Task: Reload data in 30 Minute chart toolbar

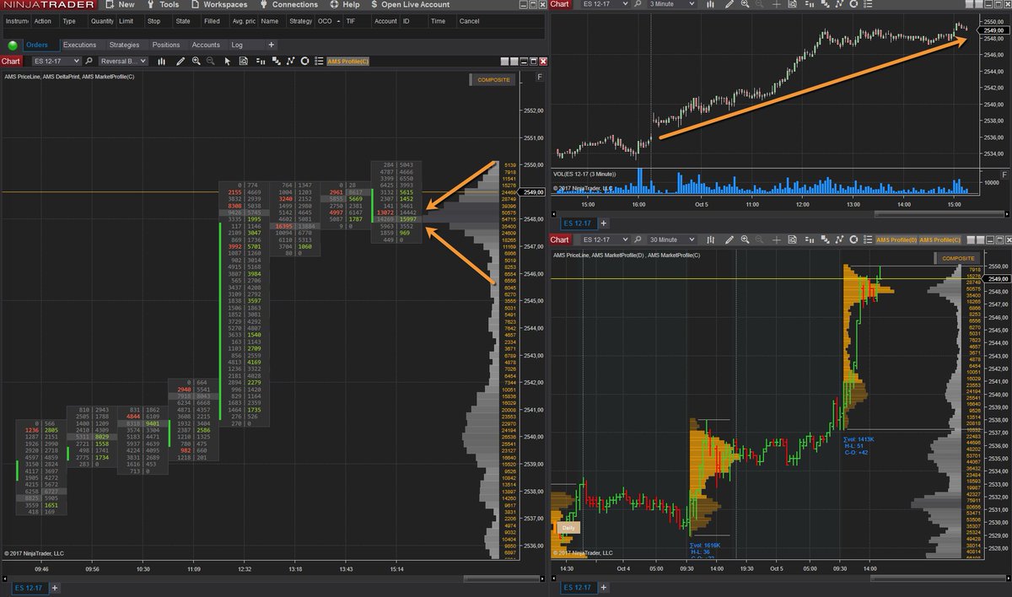Action: pos(853,239)
